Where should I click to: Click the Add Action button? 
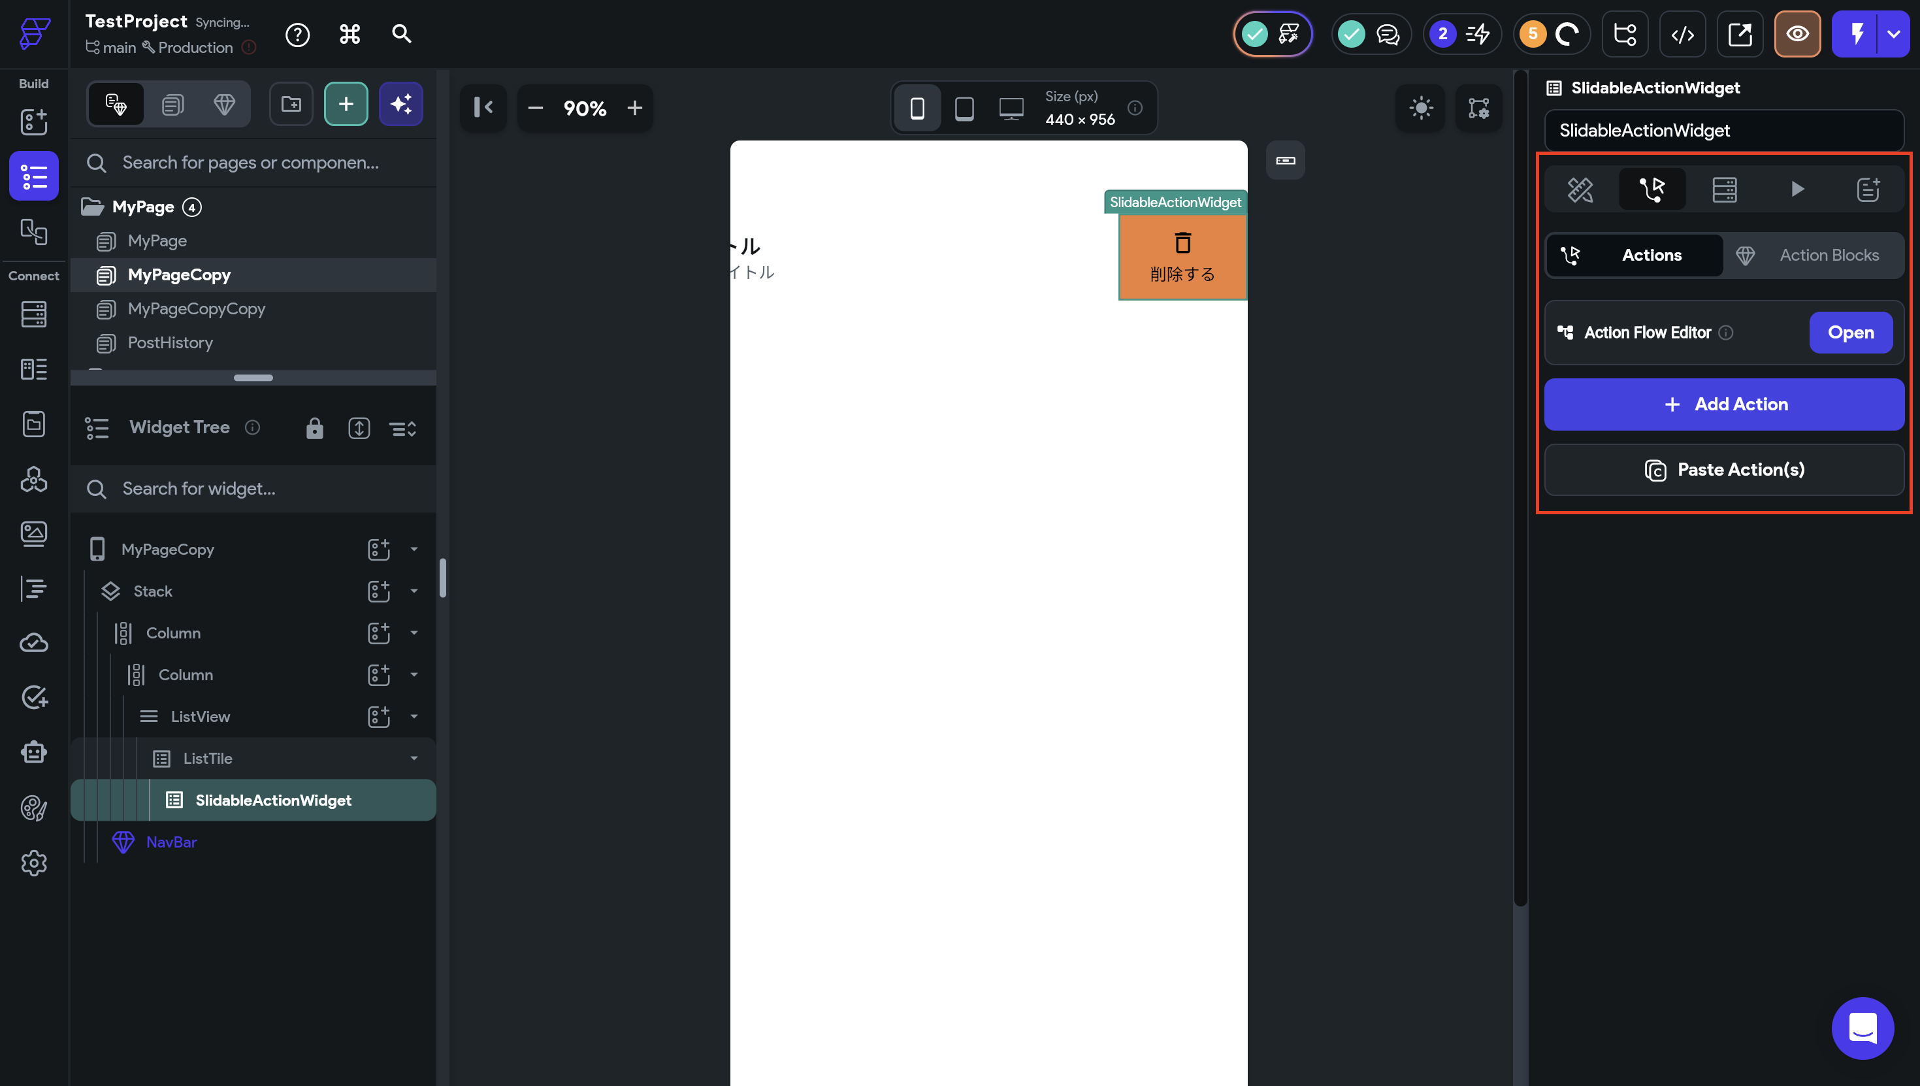pyautogui.click(x=1724, y=404)
